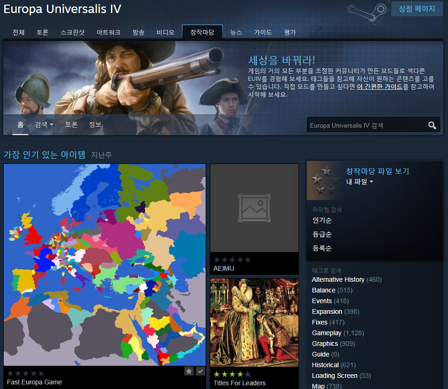Screen dimensions: 448x389
Task: Open the 스크린샷 tab
Action: pyautogui.click(x=72, y=32)
